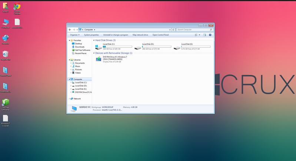
Task: Expand the Network tree node
Action: click(69, 99)
